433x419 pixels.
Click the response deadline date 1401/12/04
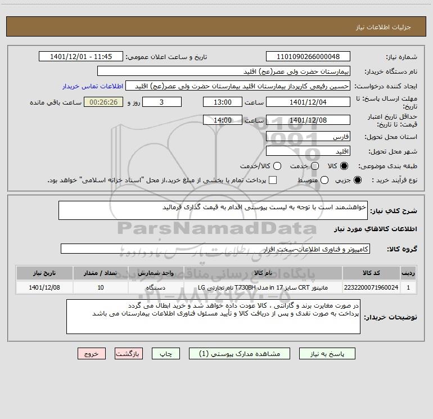click(308, 102)
